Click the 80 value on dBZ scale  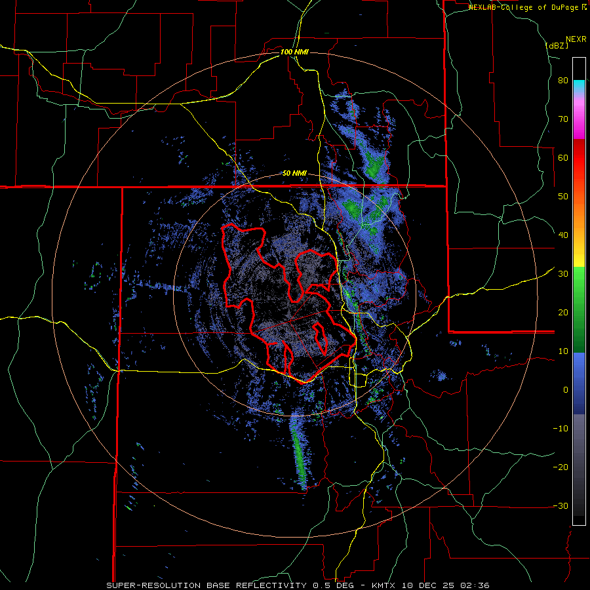563,81
